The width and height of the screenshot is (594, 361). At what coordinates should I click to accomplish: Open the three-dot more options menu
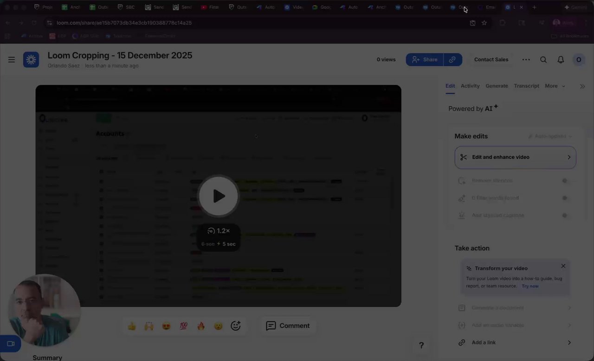tap(526, 59)
